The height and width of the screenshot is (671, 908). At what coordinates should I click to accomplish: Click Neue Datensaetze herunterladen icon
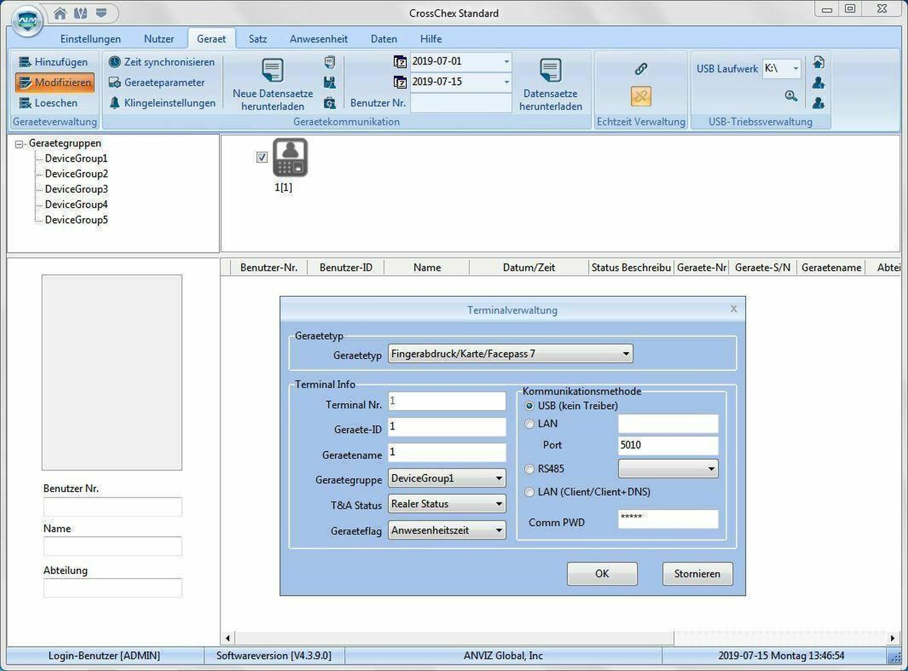pyautogui.click(x=272, y=71)
